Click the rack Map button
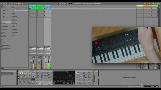This screenshot has width=161, height=90. tap(32, 71)
